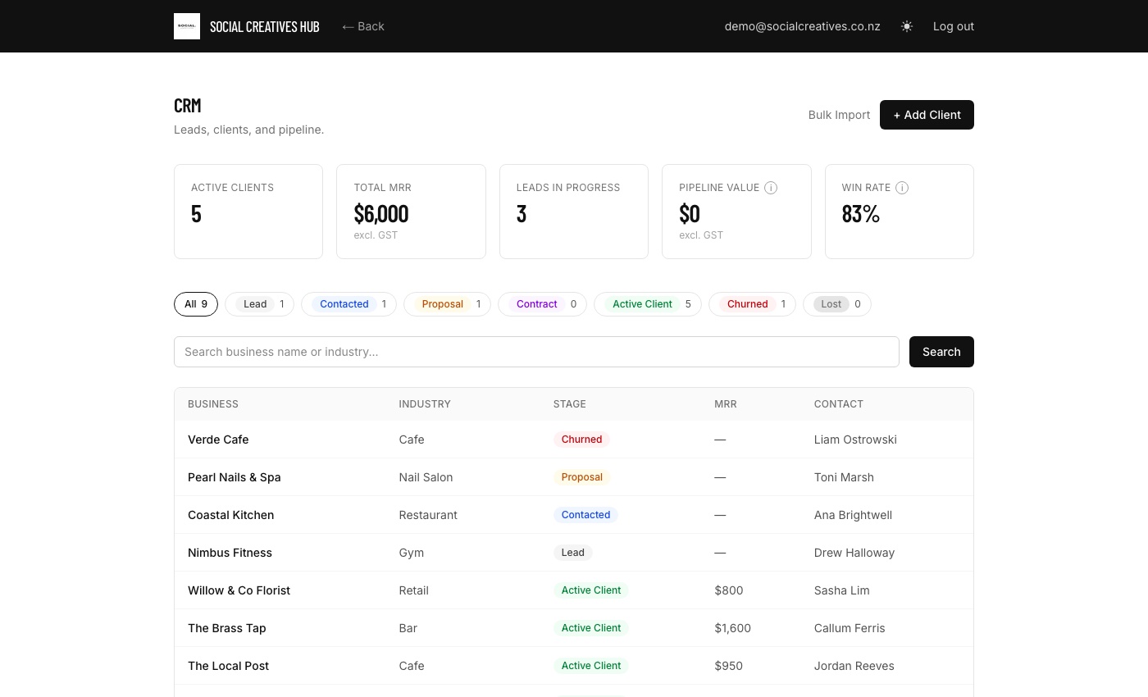Screen dimensions: 1148x697
Task: Click the $1,600 MRR value
Action: pyautogui.click(x=732, y=628)
